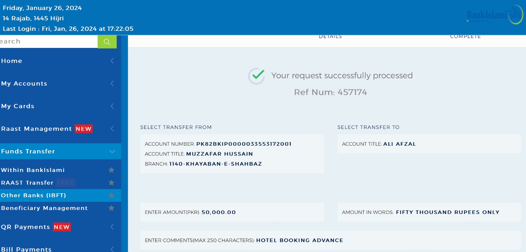The image size is (526, 252).
Task: Toggle favorite star for Other Banks (IBFT)
Action: (x=111, y=195)
